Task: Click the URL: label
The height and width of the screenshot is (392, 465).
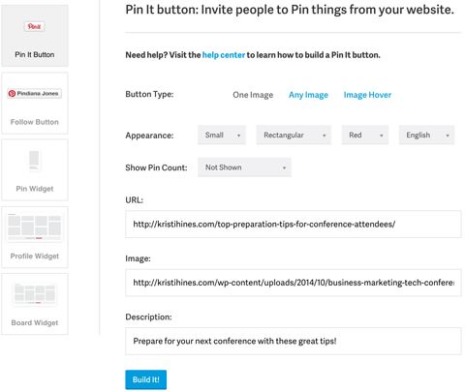Action: tap(135, 200)
